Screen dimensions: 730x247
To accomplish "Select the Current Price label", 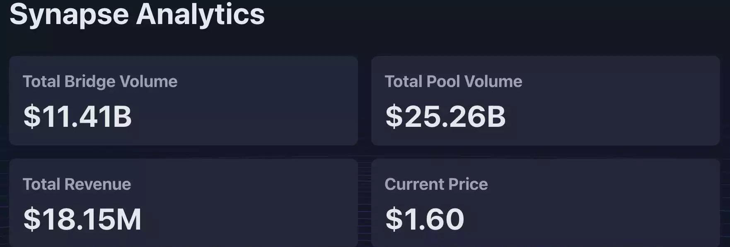I will (x=436, y=184).
